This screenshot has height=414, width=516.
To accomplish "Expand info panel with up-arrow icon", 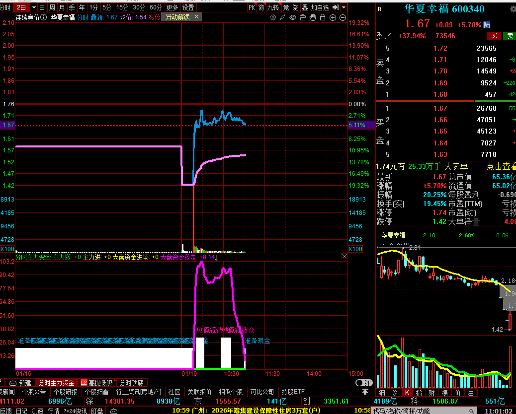I will click(365, 392).
